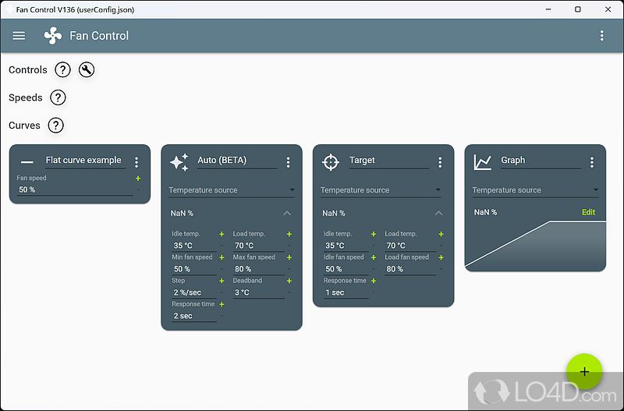The height and width of the screenshot is (411, 624).
Task: Increase Flat curve Fan speed
Action: pyautogui.click(x=138, y=179)
